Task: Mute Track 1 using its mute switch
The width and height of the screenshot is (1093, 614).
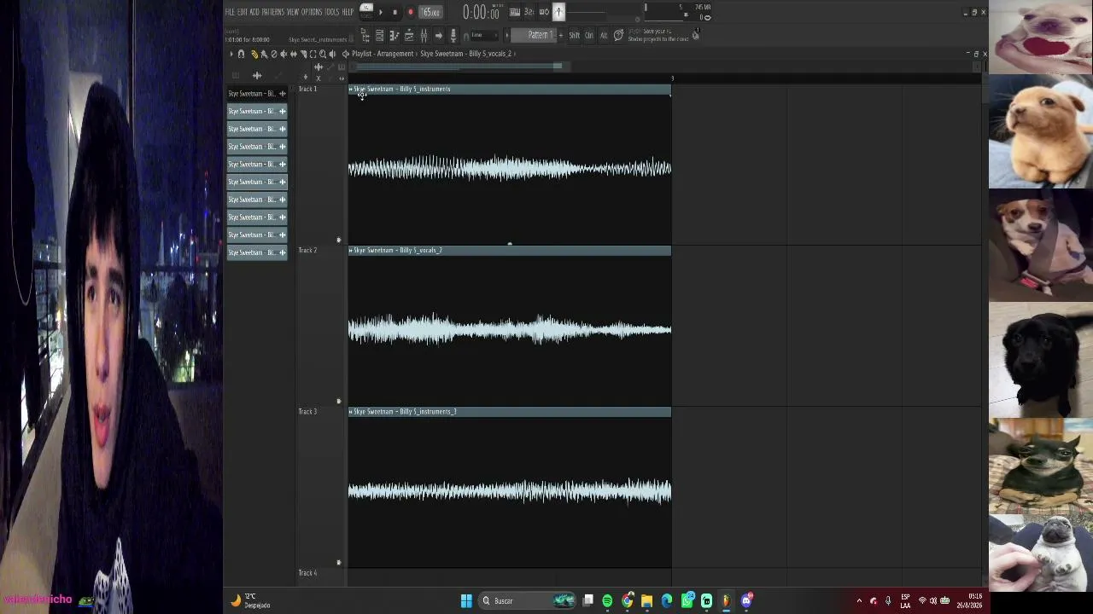Action: tap(339, 240)
